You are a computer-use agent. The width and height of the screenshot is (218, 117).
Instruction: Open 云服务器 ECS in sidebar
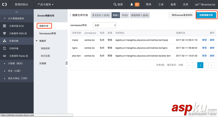click(16, 26)
